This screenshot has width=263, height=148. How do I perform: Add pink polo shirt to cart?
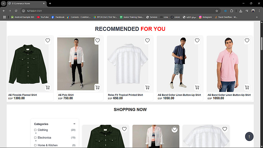[x=247, y=87]
